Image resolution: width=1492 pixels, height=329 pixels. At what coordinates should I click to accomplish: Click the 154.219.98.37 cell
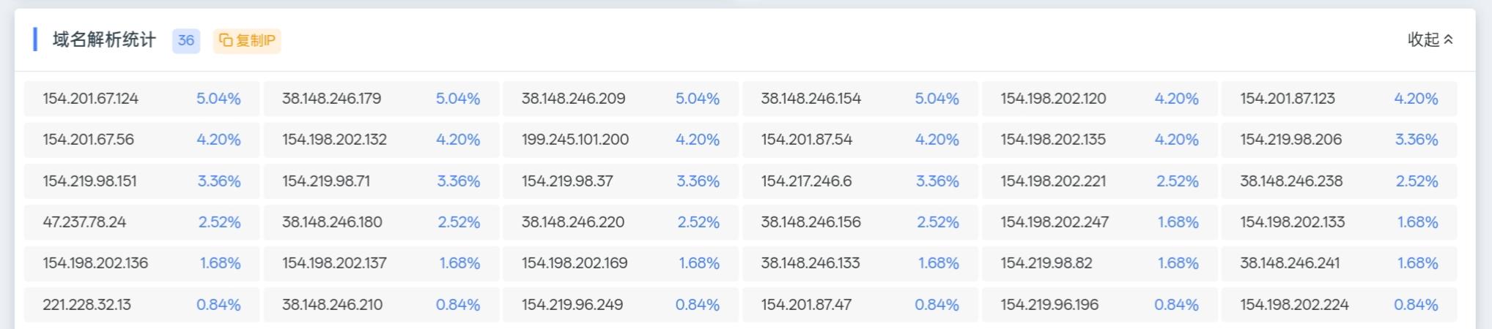click(x=567, y=181)
